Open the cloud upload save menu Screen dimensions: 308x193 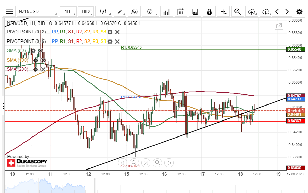coord(252,12)
